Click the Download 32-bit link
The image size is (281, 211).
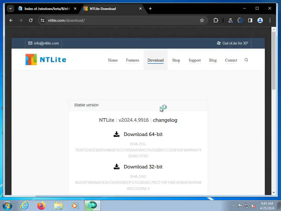pyautogui.click(x=143, y=167)
